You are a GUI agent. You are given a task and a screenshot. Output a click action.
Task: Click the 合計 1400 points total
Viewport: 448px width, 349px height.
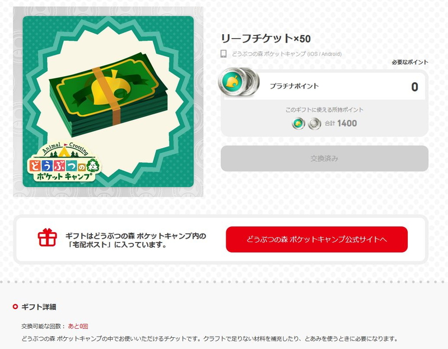[341, 123]
